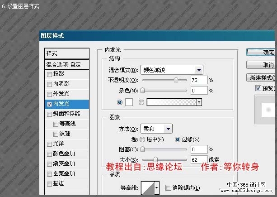The height and width of the screenshot is (197, 277).
Task: Click the 不透明度 opacity slider handle
Action: (x=176, y=80)
